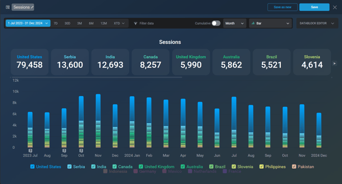Screen dimensions: 342x184
Task: Open annotation marker under Oct 2023
Action: pos(81,151)
